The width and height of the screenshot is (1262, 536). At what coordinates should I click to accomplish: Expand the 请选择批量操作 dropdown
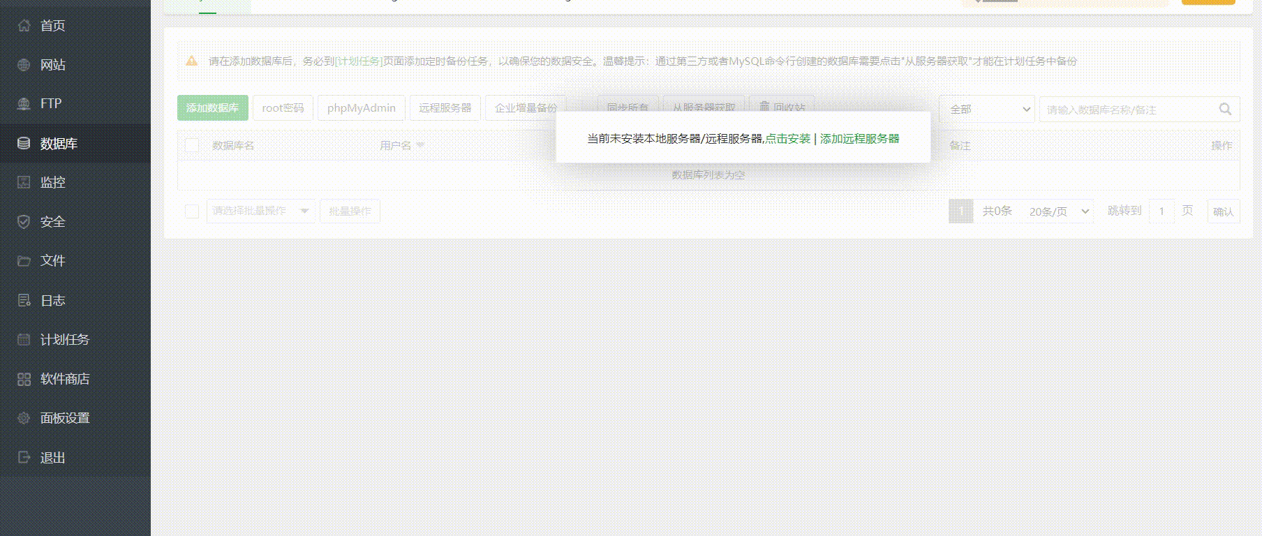(261, 211)
